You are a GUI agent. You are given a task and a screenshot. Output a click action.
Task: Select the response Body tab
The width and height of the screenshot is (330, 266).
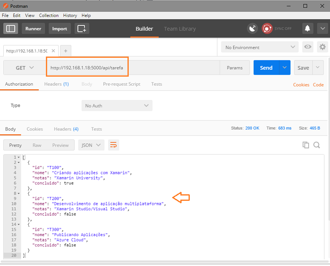tap(10, 129)
